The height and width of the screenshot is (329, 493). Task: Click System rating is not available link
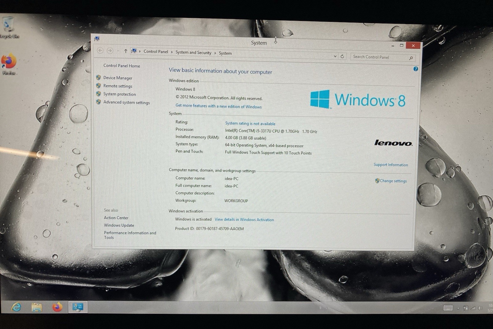250,123
